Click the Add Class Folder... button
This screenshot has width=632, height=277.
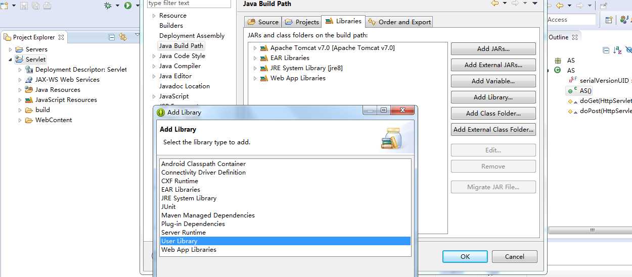493,114
